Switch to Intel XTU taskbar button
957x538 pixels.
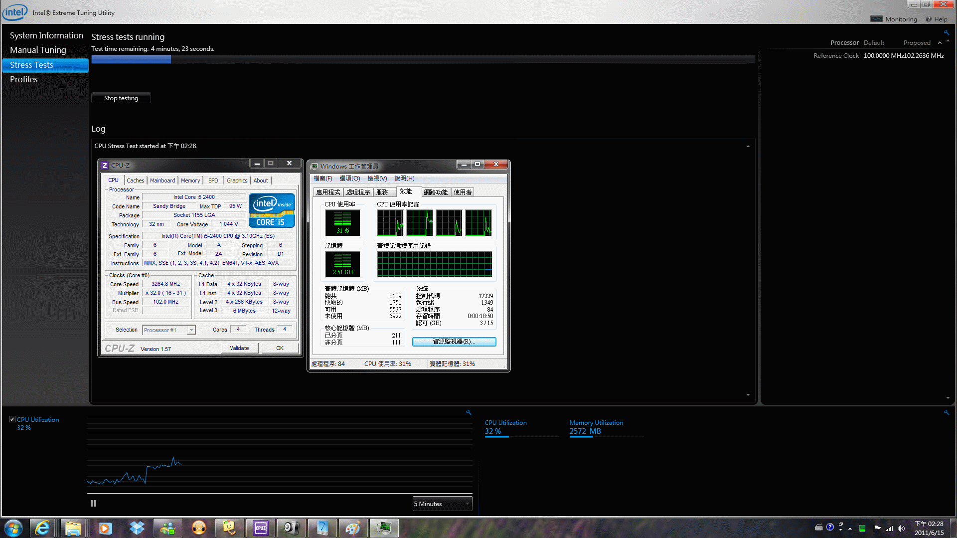(322, 528)
